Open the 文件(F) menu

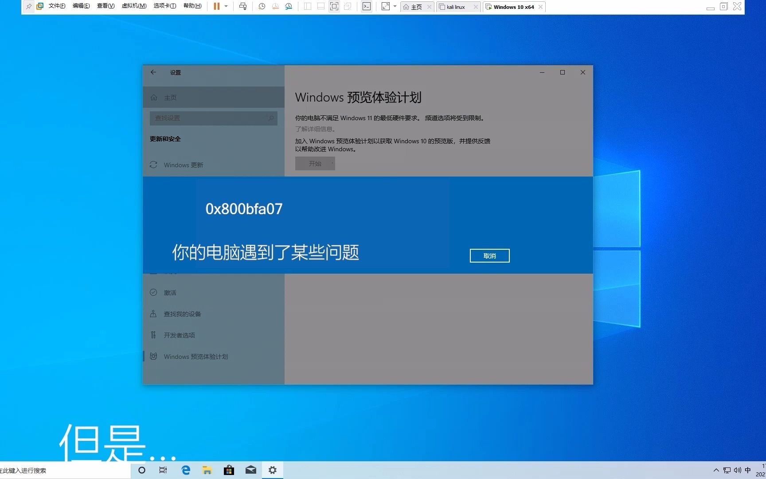(57, 6)
